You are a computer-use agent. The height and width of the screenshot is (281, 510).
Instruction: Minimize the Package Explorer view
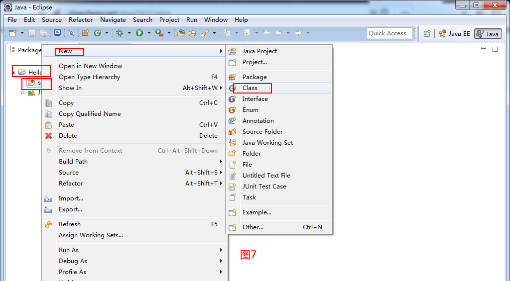pyautogui.click(x=484, y=49)
